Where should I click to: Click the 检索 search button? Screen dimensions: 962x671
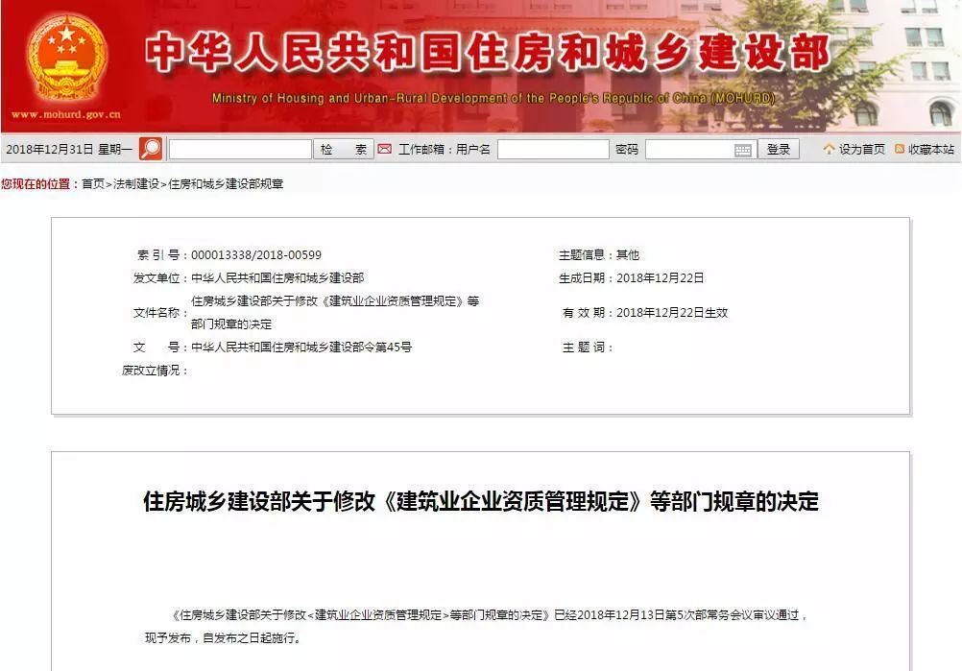point(344,149)
